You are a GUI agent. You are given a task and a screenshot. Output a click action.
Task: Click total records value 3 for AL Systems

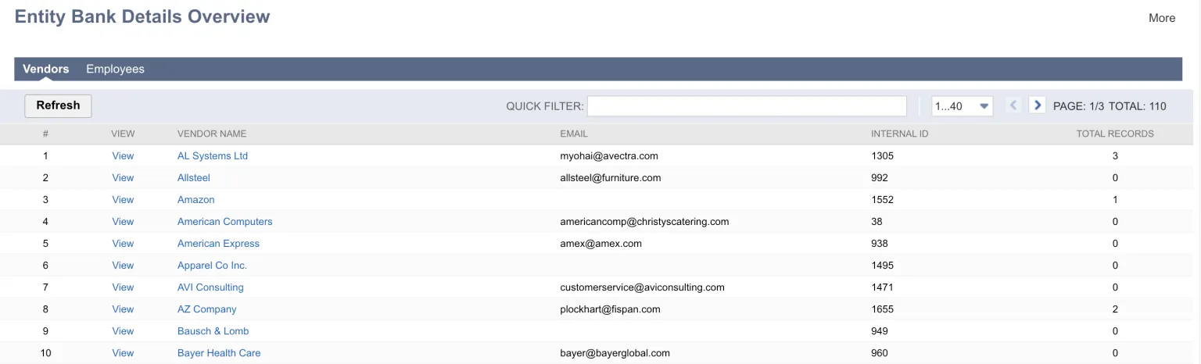(x=1115, y=156)
